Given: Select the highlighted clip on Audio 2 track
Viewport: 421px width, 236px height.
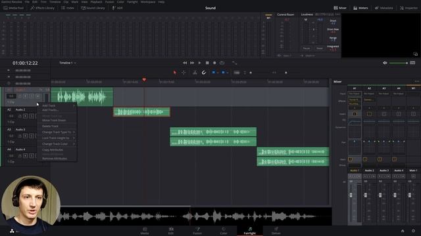Looking at the screenshot, I should (x=141, y=112).
